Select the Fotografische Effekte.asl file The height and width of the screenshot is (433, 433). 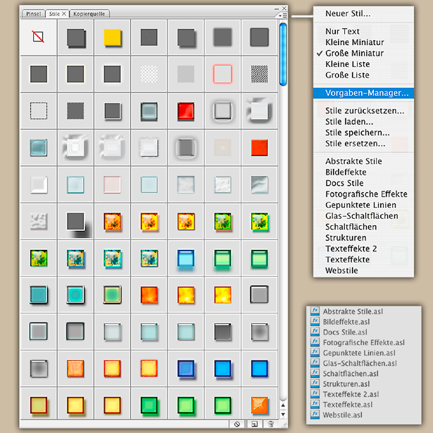click(x=364, y=343)
